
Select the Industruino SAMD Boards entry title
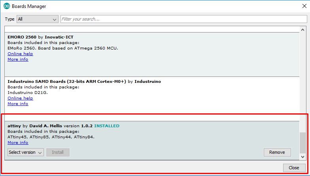coord(84,82)
